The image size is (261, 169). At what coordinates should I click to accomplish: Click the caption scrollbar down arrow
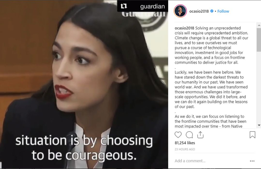click(259, 125)
